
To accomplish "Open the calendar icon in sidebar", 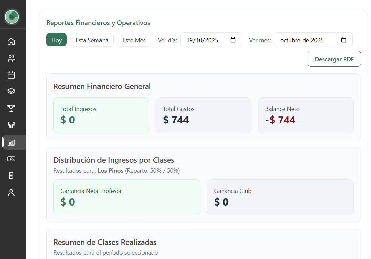I will (x=11, y=75).
